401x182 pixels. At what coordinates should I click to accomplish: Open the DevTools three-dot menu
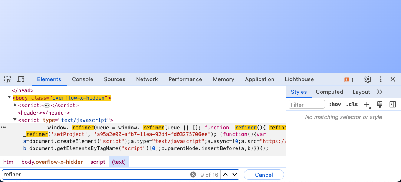click(x=381, y=79)
